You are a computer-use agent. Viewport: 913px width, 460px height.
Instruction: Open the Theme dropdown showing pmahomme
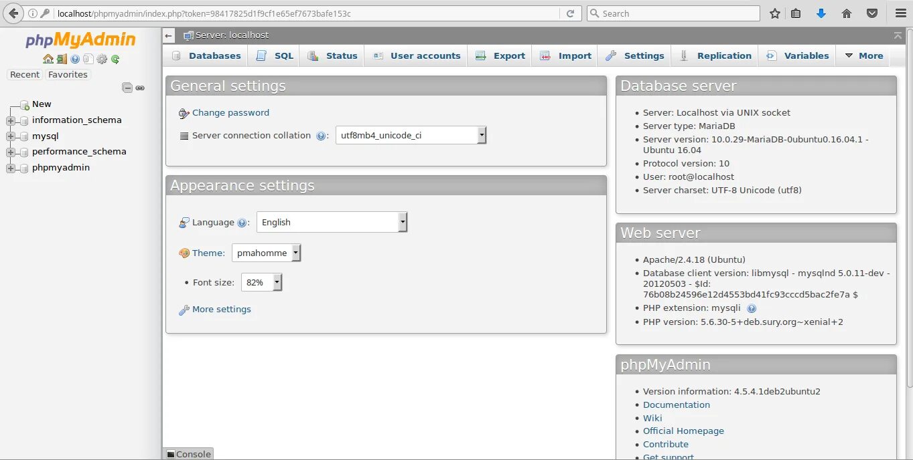(x=267, y=253)
